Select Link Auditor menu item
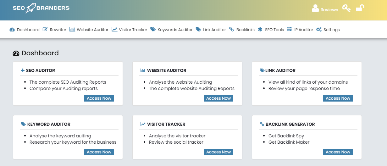The height and width of the screenshot is (166, 387). (x=214, y=30)
